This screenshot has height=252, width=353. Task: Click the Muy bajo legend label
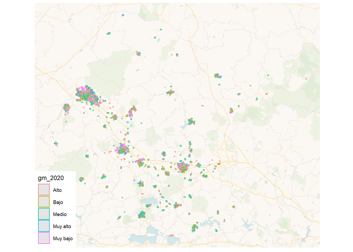[63, 239]
